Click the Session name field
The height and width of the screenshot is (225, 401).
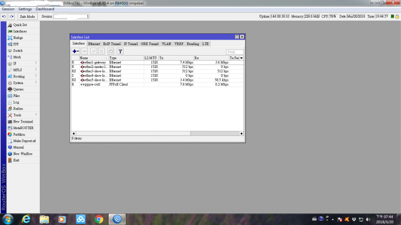pyautogui.click(x=71, y=16)
